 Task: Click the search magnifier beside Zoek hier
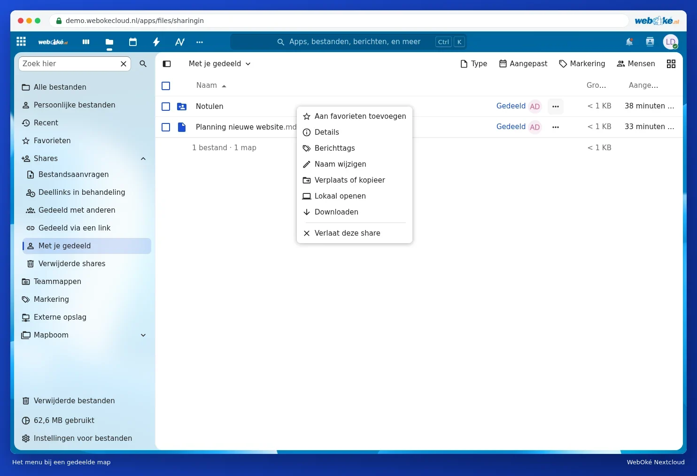click(143, 64)
